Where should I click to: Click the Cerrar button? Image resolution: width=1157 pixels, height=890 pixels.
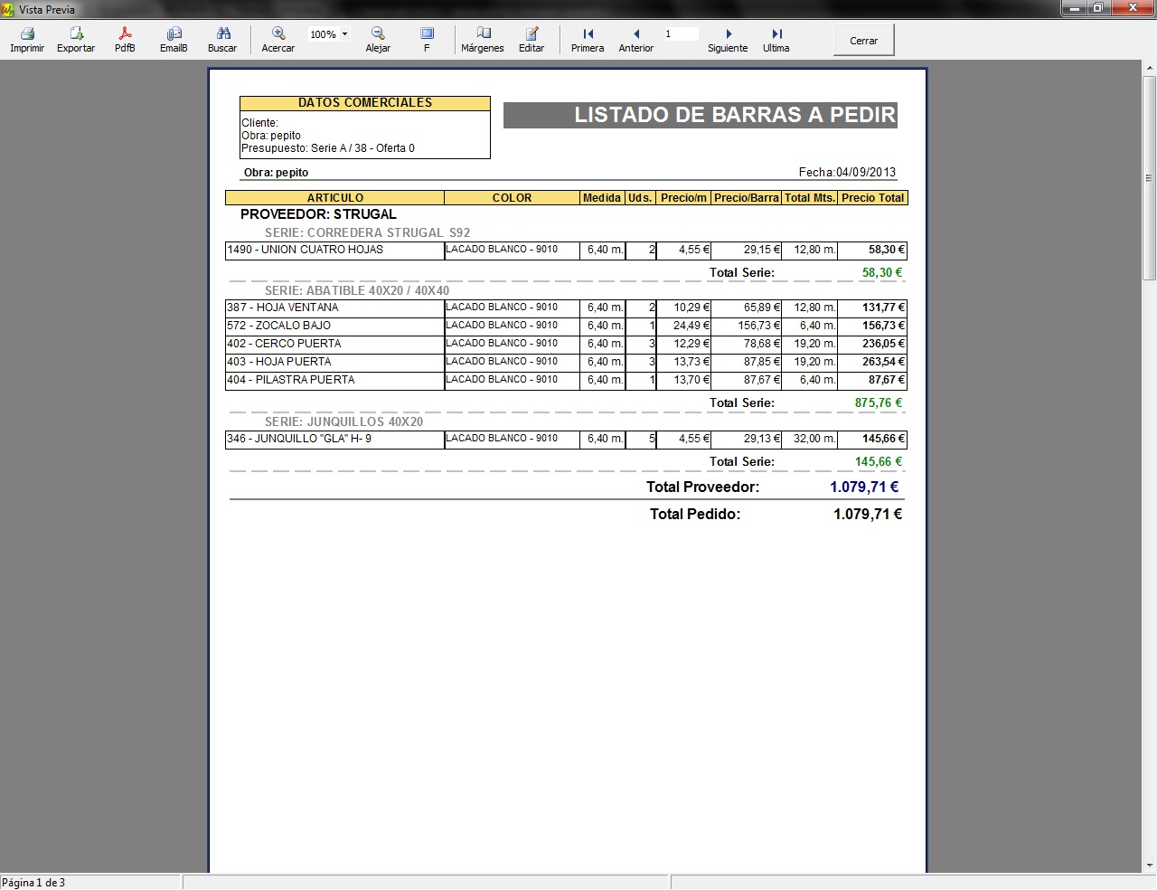863,41
